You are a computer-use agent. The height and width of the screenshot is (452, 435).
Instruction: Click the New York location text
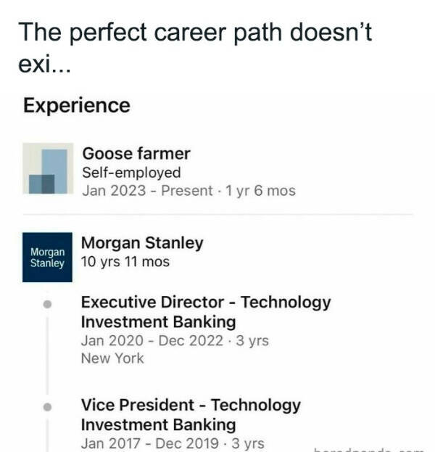click(112, 358)
